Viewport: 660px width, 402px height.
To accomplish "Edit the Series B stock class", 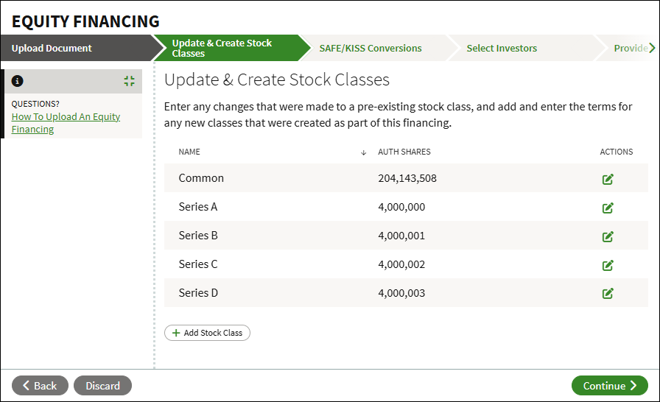I will 608,236.
